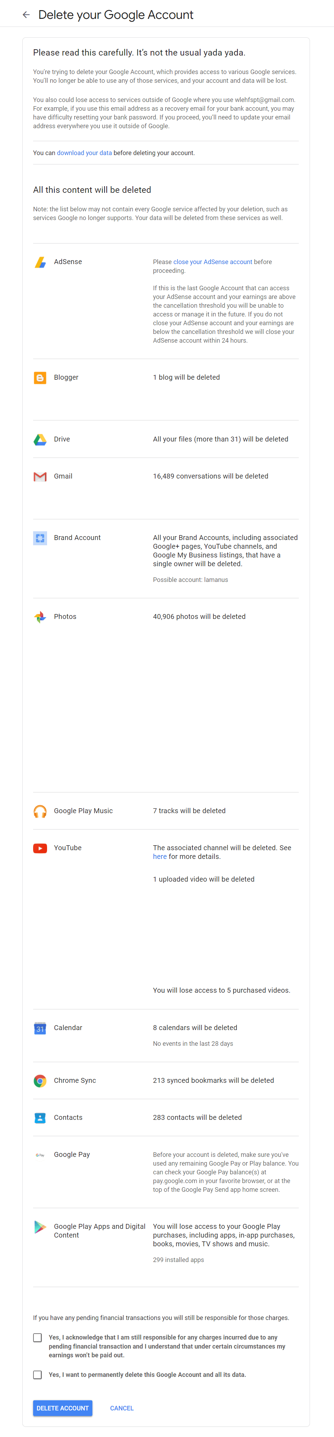This screenshot has height=1437, width=334.
Task: Click the Google Drive icon
Action: pyautogui.click(x=40, y=439)
